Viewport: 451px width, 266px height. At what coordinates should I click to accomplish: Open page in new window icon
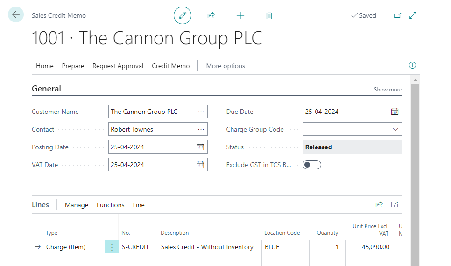(x=397, y=15)
